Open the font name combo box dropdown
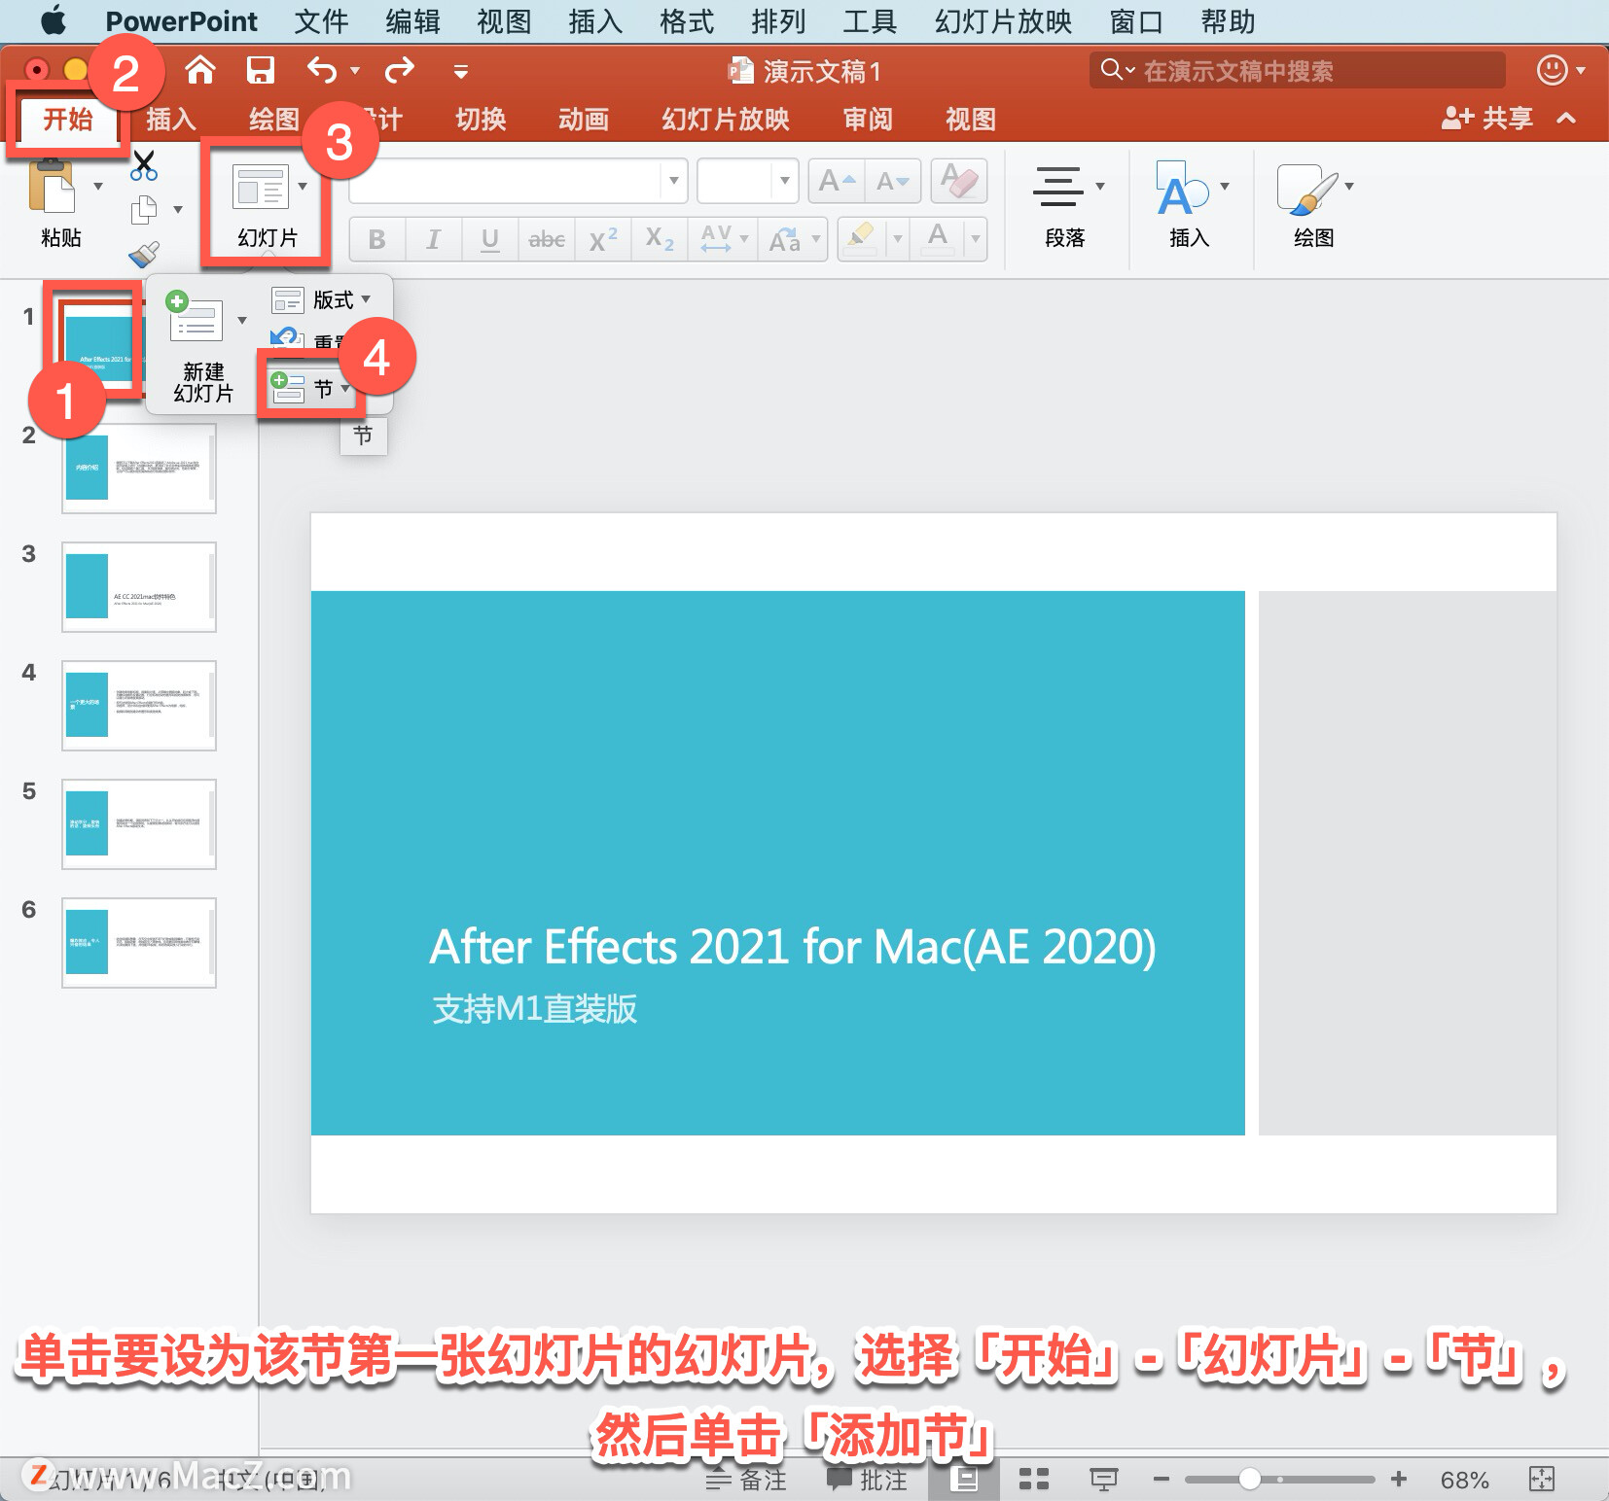The height and width of the screenshot is (1501, 1609). pyautogui.click(x=673, y=181)
